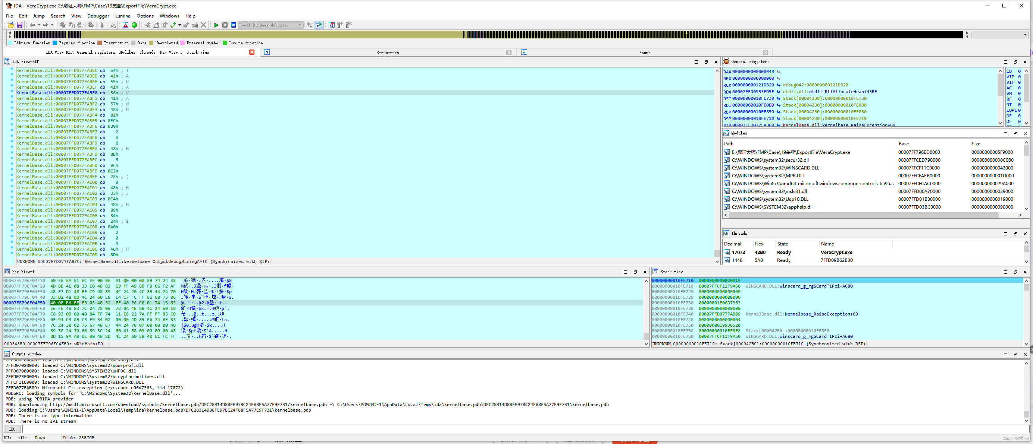Open the Debugger menu
This screenshot has width=1033, height=444.
(98, 16)
